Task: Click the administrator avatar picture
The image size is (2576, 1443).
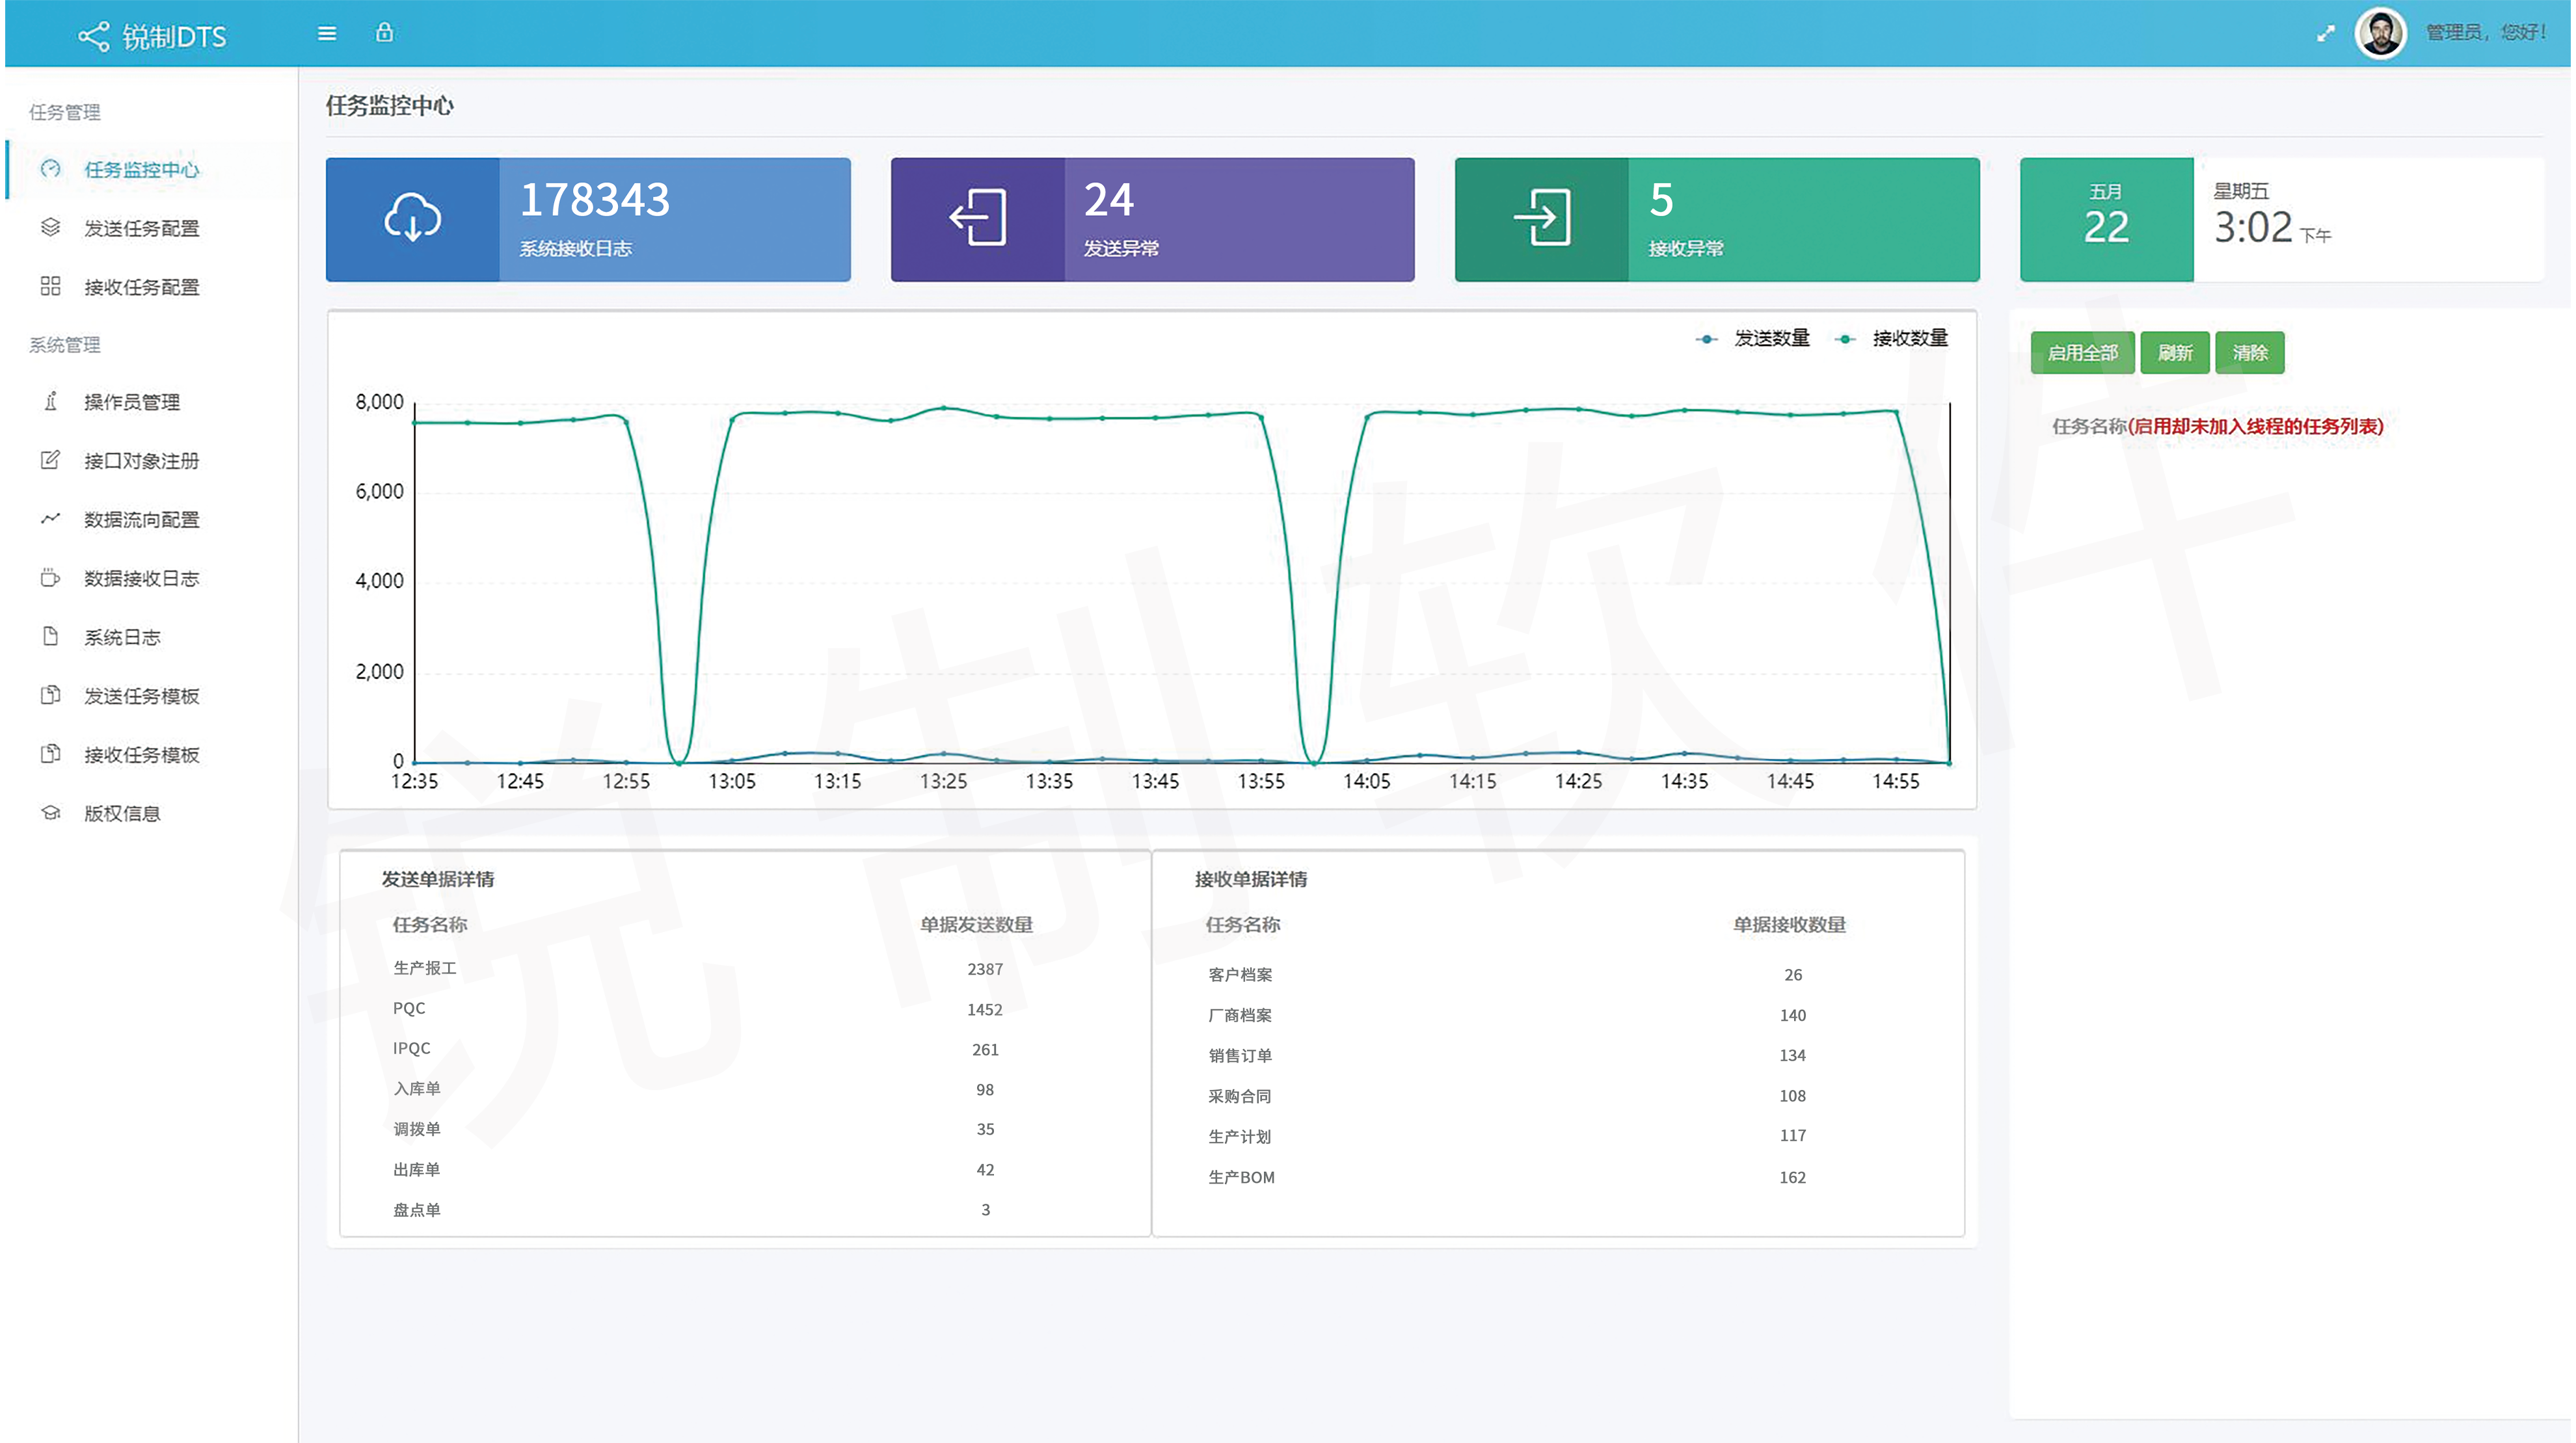Action: coord(2380,34)
